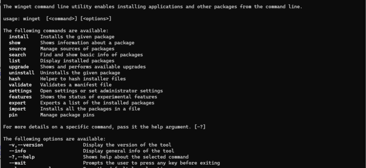The height and width of the screenshot is (168, 366).
Task: Select the 'source' command text
Action: point(17,49)
